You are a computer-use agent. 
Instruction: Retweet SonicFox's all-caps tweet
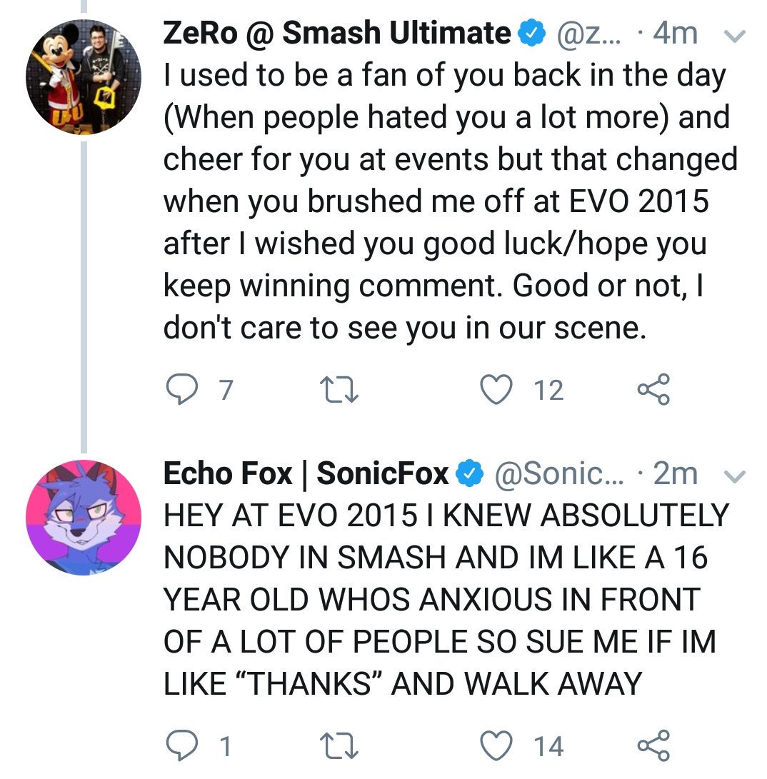click(339, 745)
